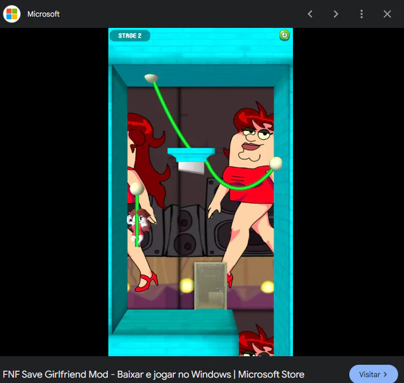Go to the next image arrow
Screen dimensions: 404x383
335,14
